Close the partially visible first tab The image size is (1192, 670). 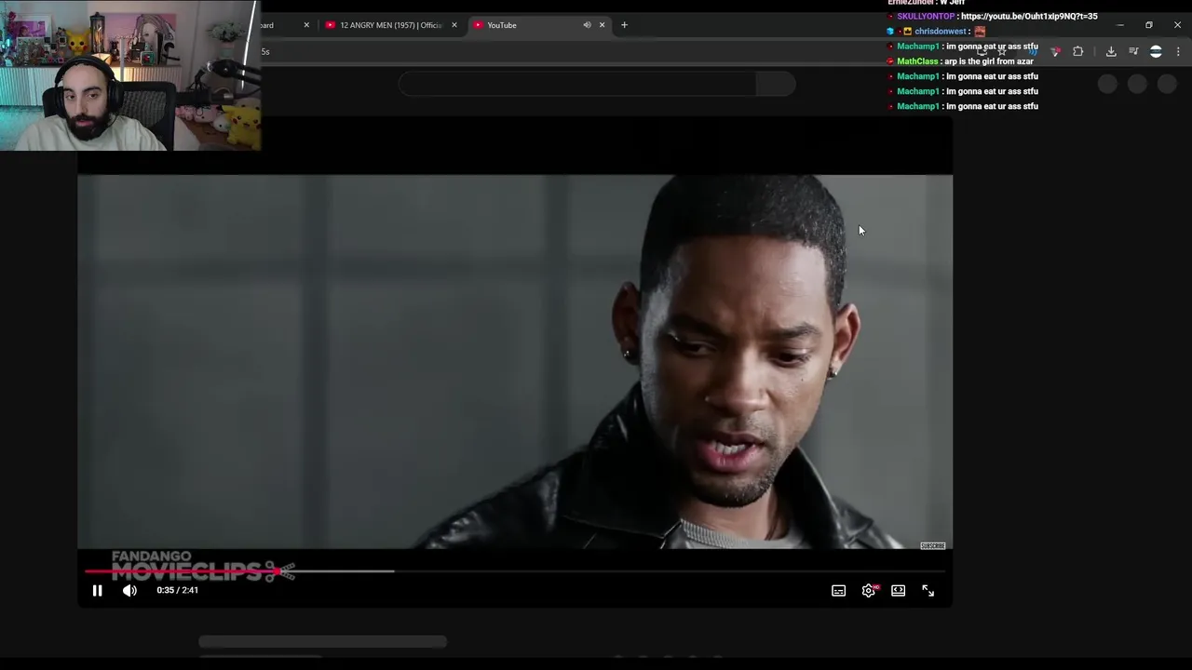306,25
